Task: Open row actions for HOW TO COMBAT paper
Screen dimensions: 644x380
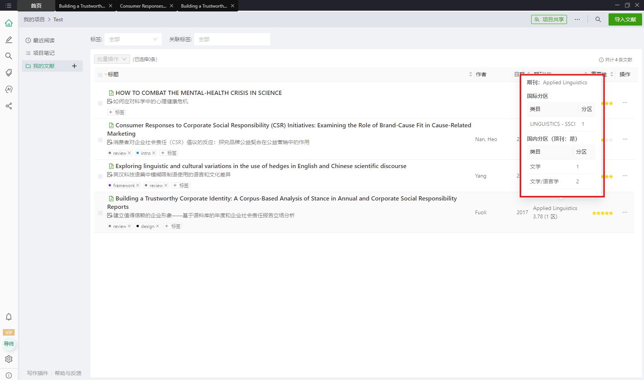Action: point(625,103)
